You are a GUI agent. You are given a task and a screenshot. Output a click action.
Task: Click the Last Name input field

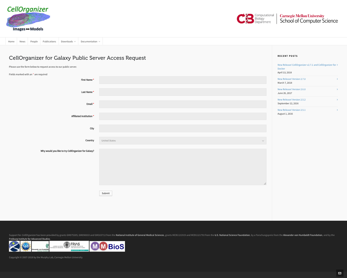pyautogui.click(x=183, y=92)
